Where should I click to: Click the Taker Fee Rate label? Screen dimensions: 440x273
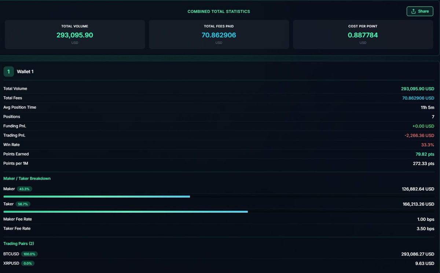(x=17, y=229)
